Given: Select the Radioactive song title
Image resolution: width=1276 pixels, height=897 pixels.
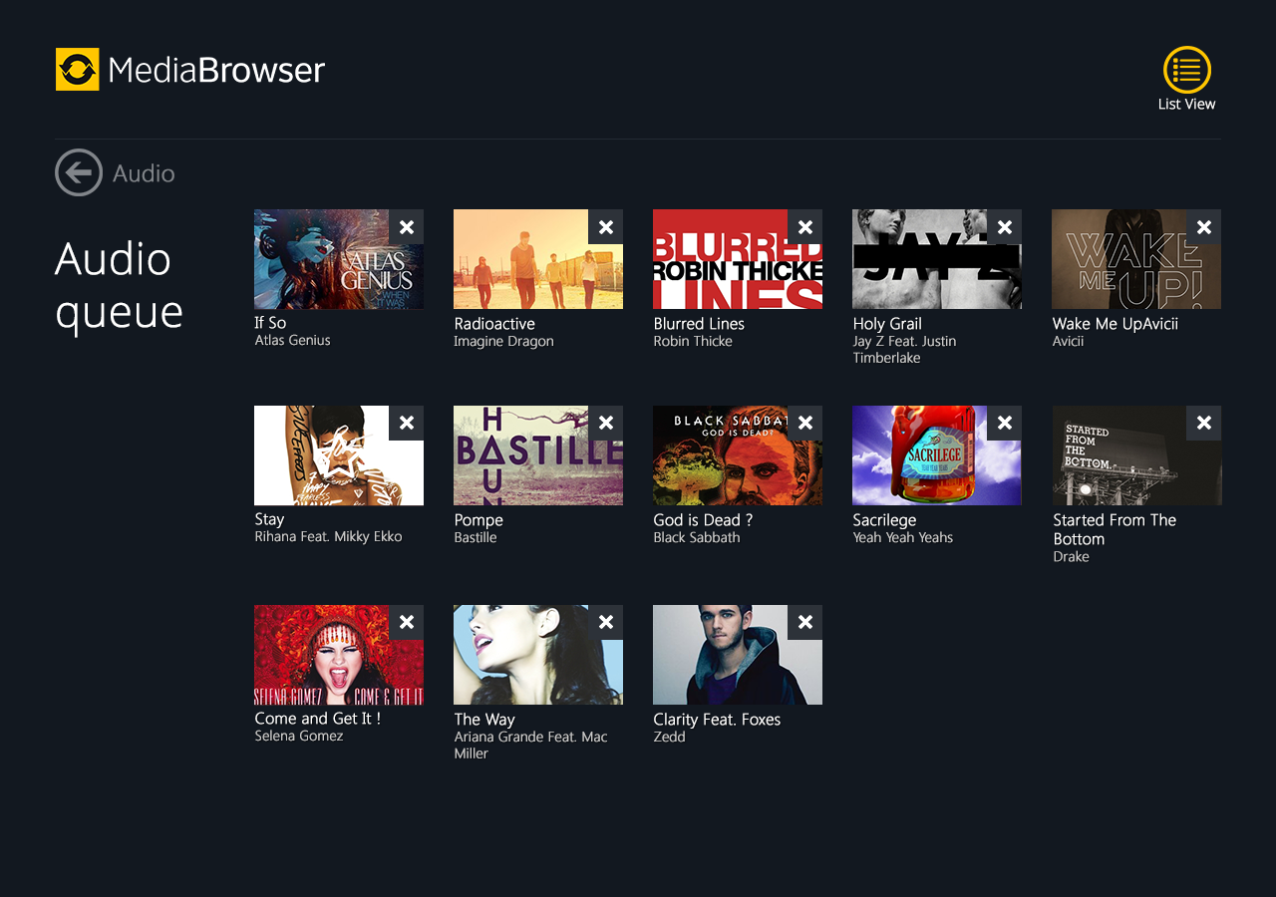Looking at the screenshot, I should click(494, 324).
